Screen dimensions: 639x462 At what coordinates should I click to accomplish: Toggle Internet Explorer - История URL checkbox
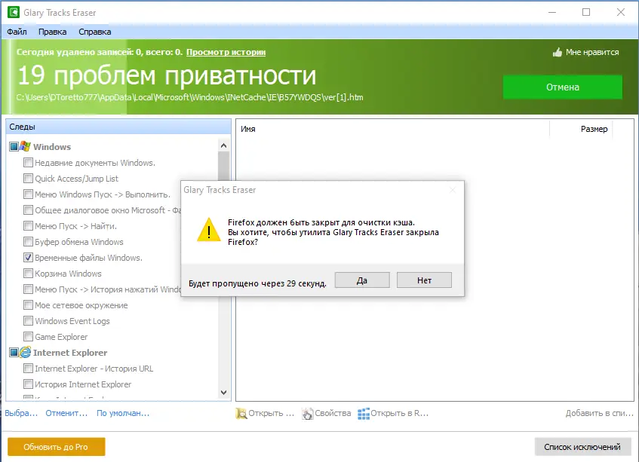28,369
